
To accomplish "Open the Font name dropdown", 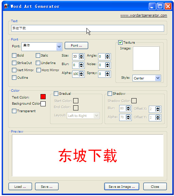I will 59,47.
